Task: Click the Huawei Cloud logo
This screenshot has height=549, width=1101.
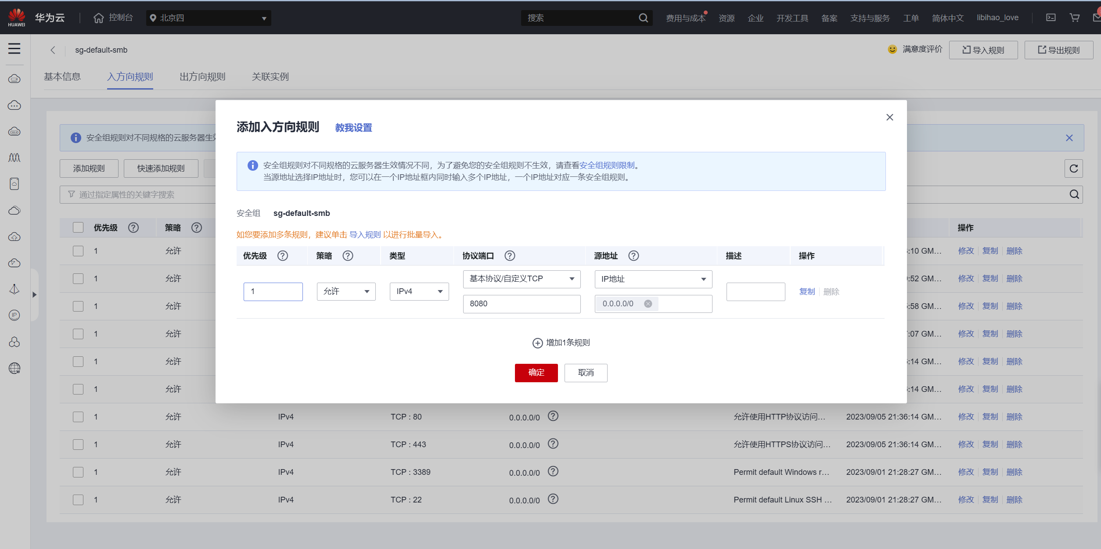Action: (16, 17)
